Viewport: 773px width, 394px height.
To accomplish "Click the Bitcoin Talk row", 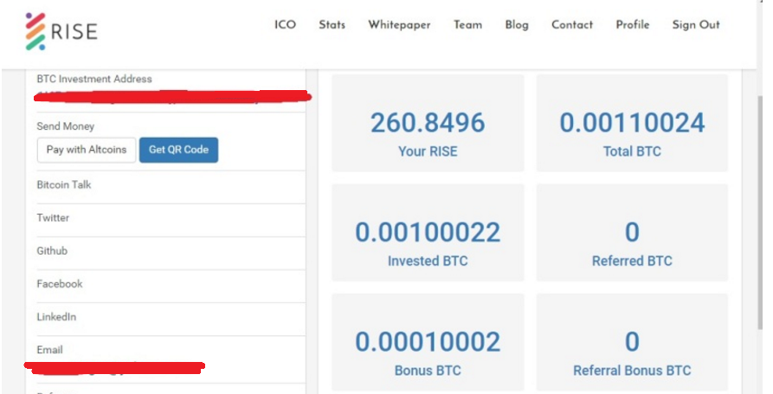I will (x=171, y=185).
